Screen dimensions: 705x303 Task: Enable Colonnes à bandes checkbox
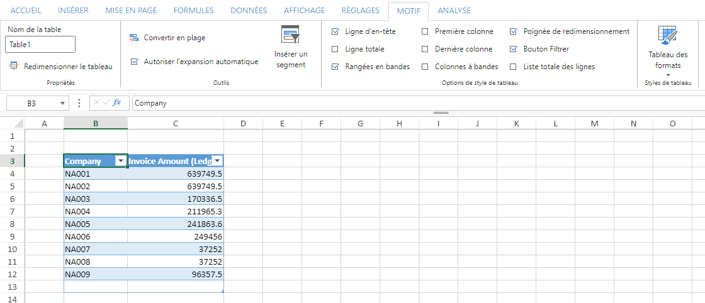pos(425,67)
